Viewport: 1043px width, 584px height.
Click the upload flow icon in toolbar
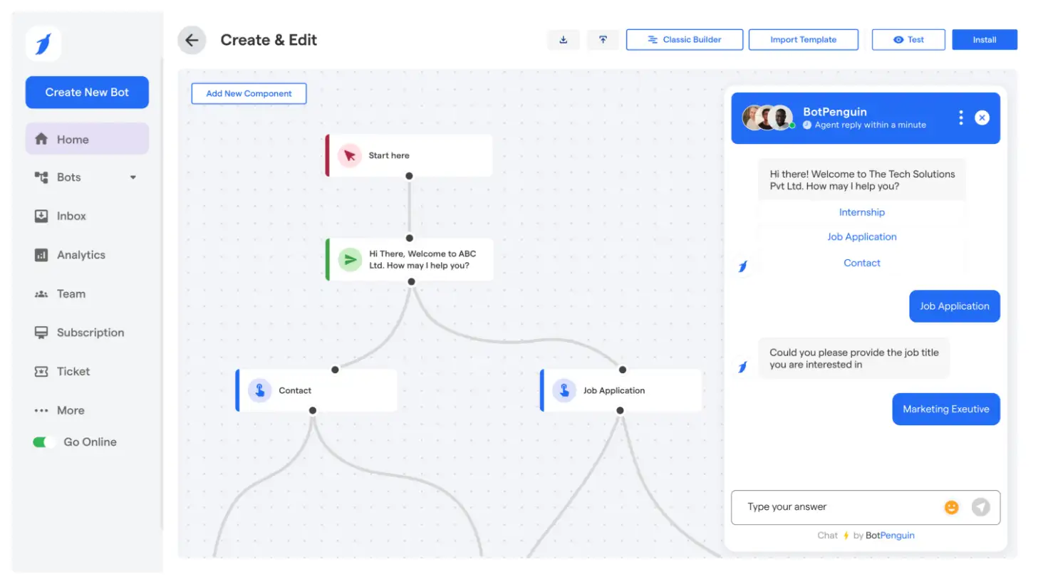[x=603, y=40]
